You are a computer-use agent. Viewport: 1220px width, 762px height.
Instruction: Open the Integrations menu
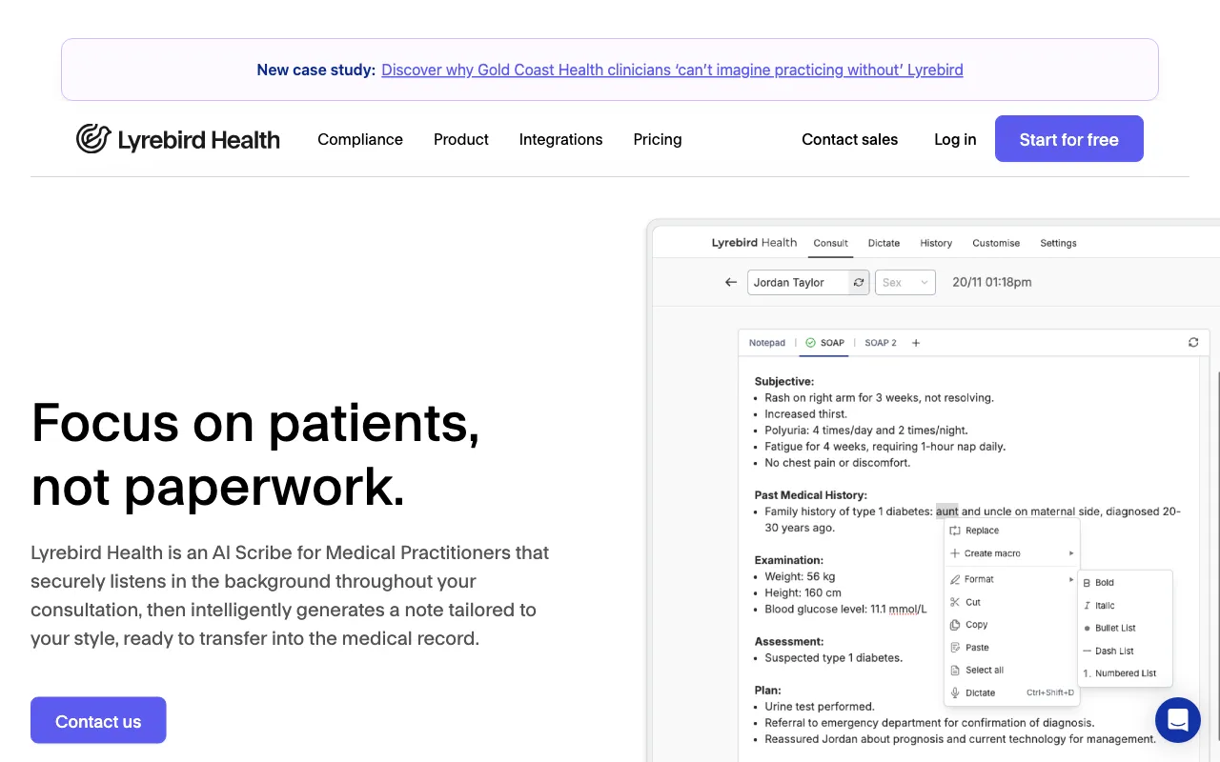(560, 139)
